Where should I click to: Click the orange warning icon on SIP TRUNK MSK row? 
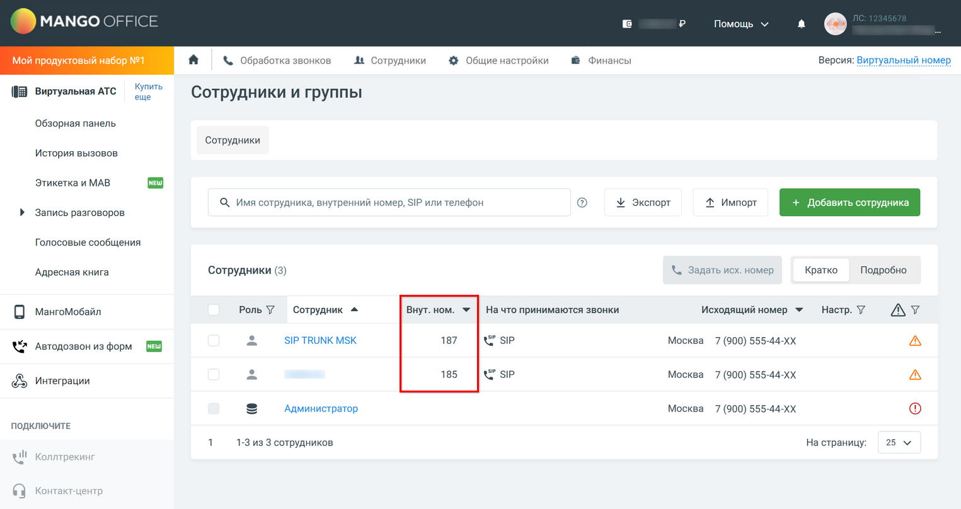(915, 340)
